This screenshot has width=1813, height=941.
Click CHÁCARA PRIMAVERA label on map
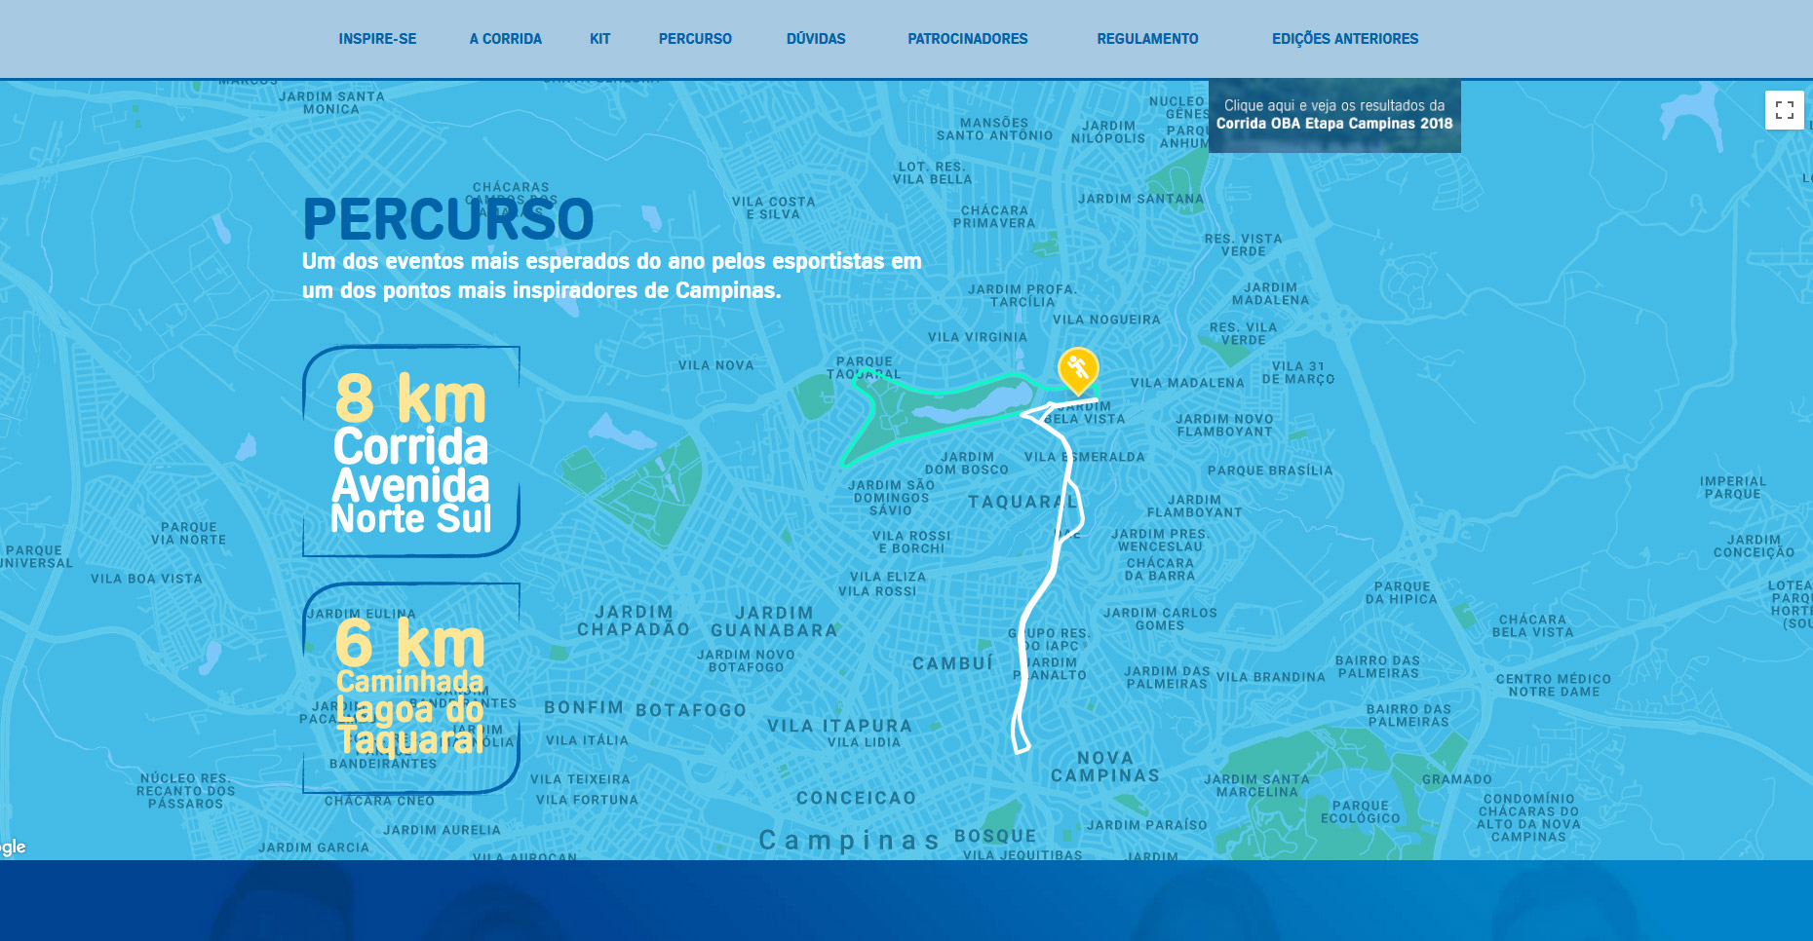[994, 216]
